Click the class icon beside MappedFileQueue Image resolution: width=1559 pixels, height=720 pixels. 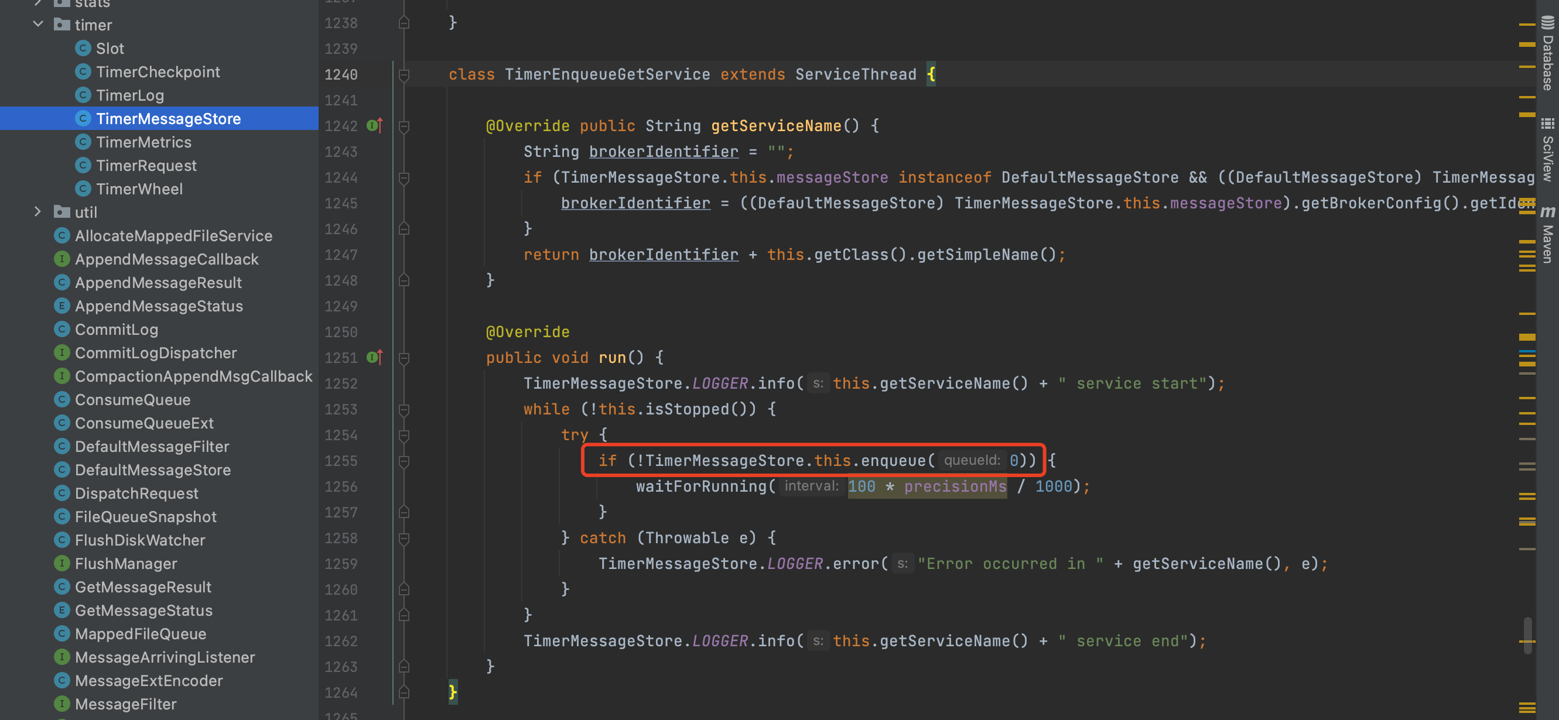pos(62,633)
